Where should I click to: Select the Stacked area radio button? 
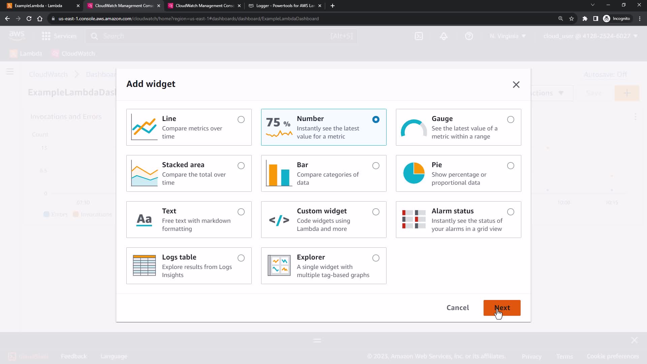241,165
